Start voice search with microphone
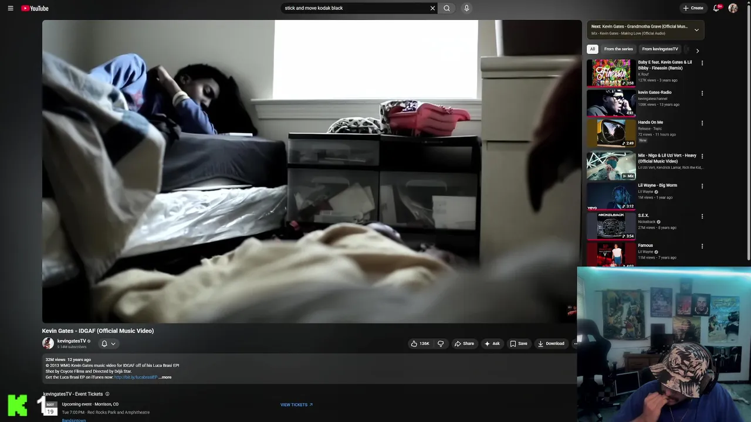 pyautogui.click(x=466, y=8)
